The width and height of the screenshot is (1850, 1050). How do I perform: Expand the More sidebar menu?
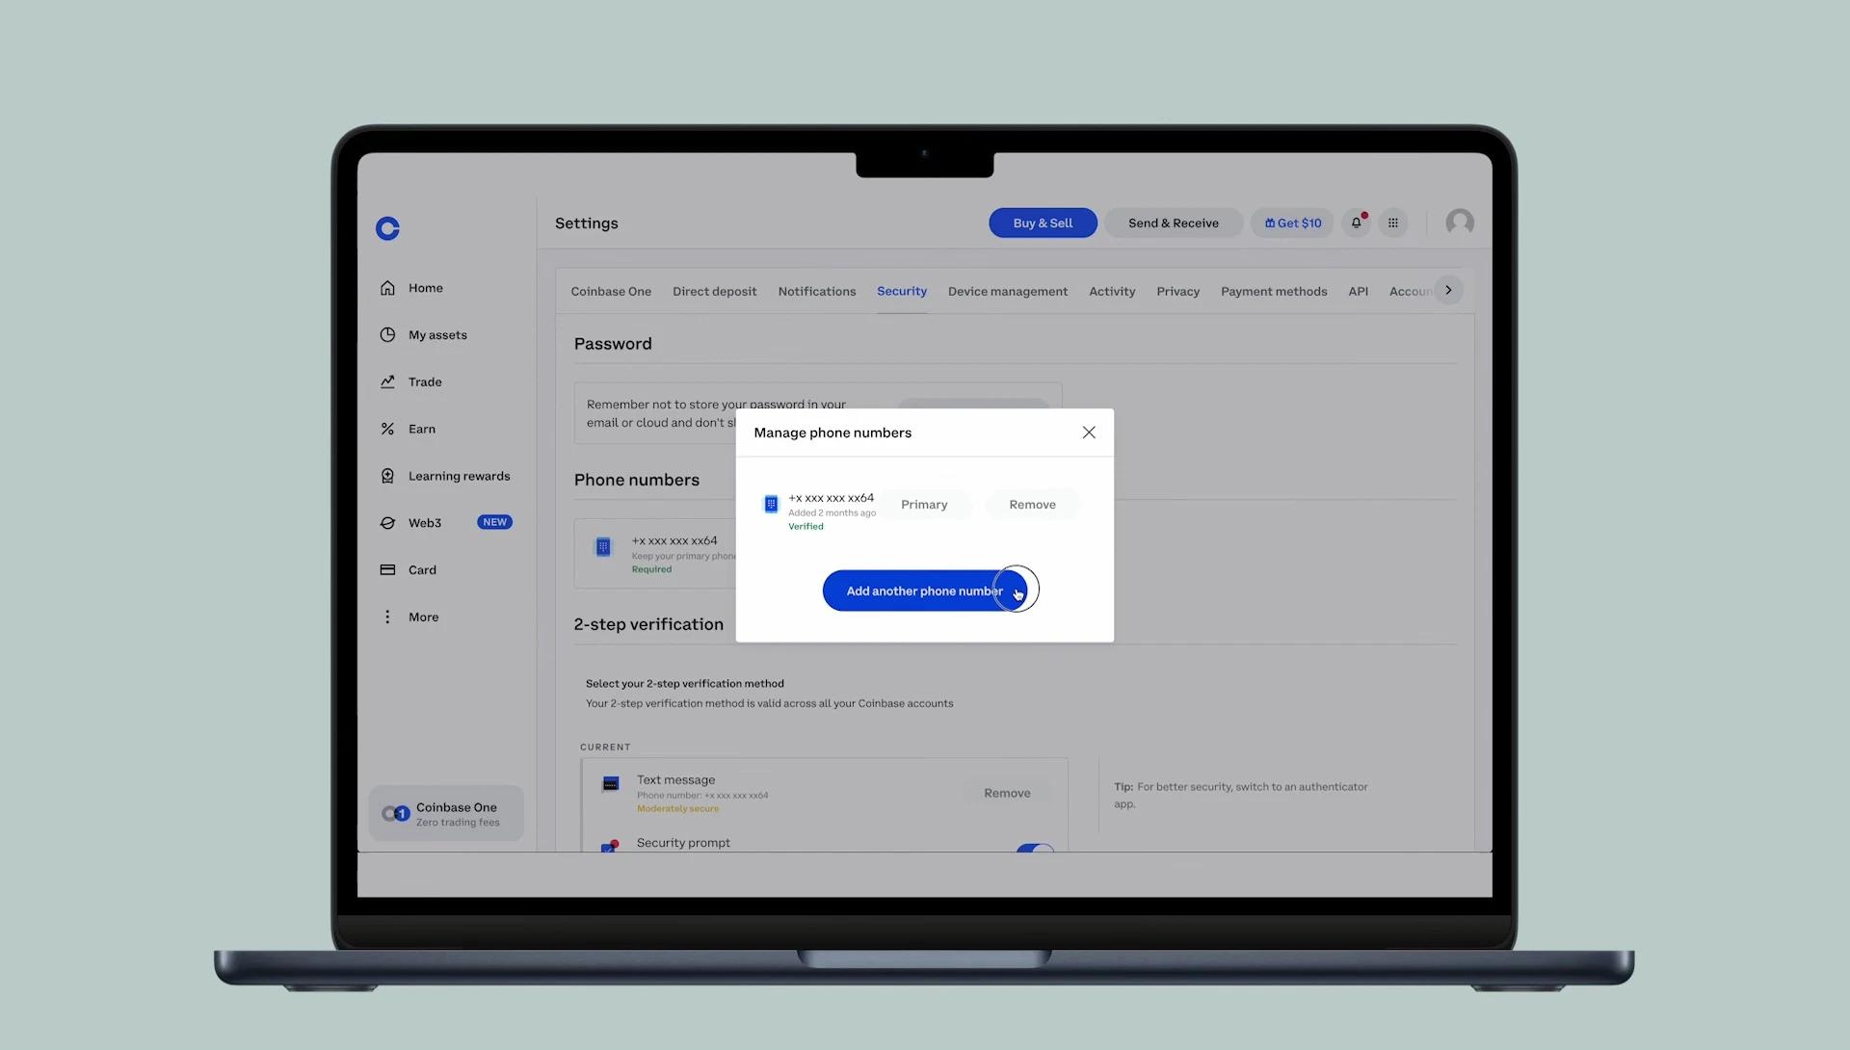pos(422,617)
